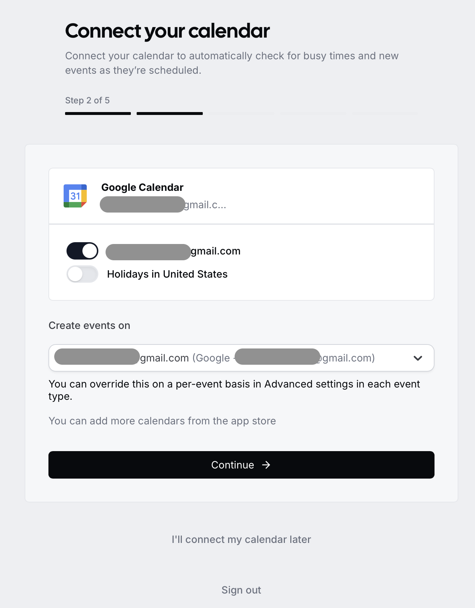Enable Holidays in United States toggle

pos(82,274)
